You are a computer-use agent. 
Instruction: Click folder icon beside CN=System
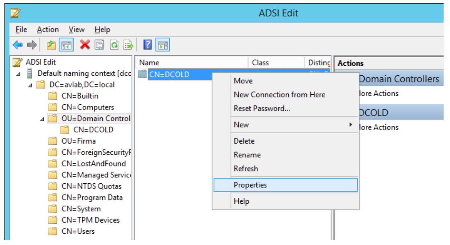tap(53, 209)
